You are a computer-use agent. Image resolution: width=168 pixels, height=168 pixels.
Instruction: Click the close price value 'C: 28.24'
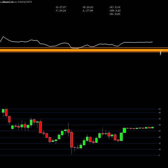61,11
